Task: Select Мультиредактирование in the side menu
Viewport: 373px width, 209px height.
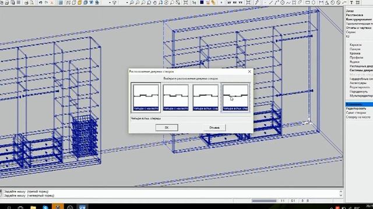Action: pos(361,96)
